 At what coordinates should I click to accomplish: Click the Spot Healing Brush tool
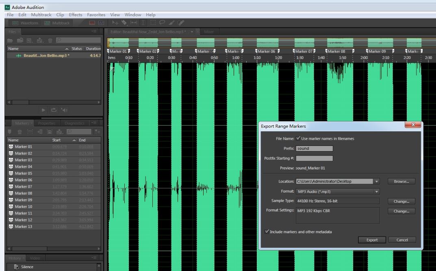[x=181, y=23]
